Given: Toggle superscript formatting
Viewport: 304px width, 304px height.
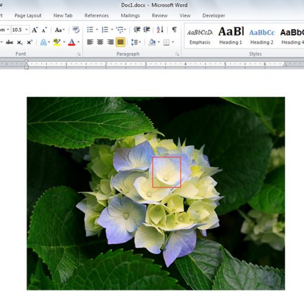Looking at the screenshot, I should coord(30,42).
